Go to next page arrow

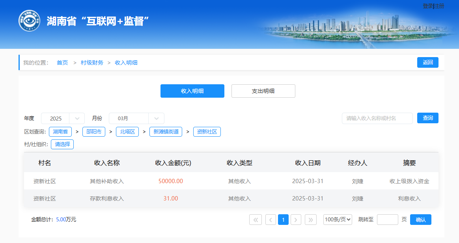click(296, 220)
